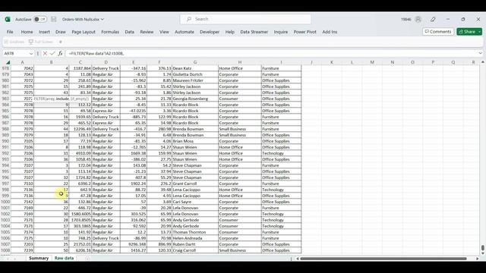Add a new sheet with plus icon
The image size is (486, 273).
tap(87, 258)
